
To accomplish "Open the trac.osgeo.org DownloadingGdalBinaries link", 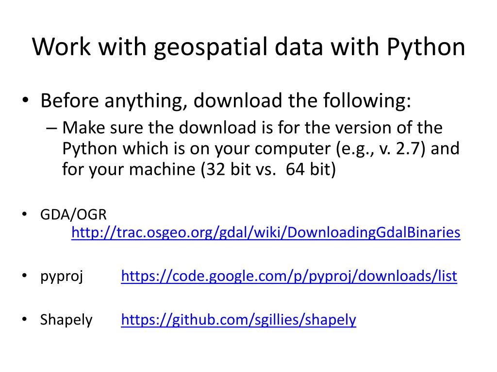I will [x=265, y=232].
